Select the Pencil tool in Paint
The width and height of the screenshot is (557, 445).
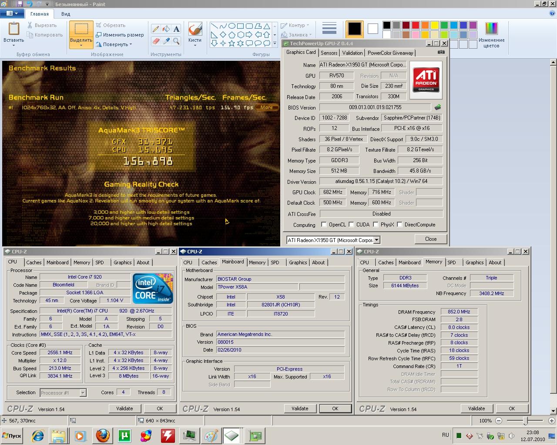(155, 29)
